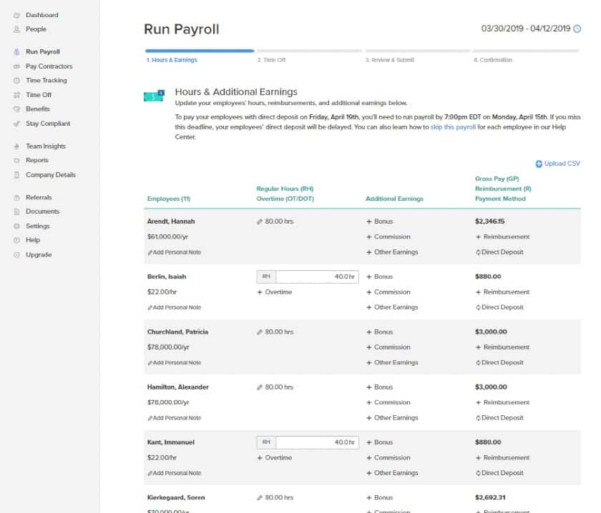Edit Alexander Hamilton's 80.00 hrs
601x513 pixels.
[x=275, y=387]
